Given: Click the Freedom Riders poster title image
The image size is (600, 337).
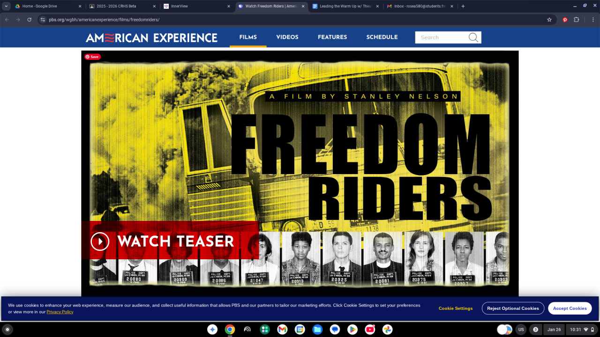Looking at the screenshot, I should 361,166.
